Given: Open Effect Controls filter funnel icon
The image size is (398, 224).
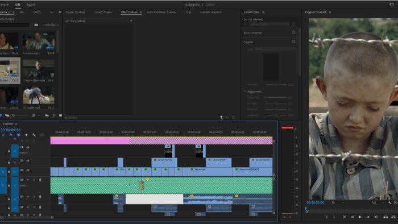Looking at the screenshot, I should [x=221, y=118].
